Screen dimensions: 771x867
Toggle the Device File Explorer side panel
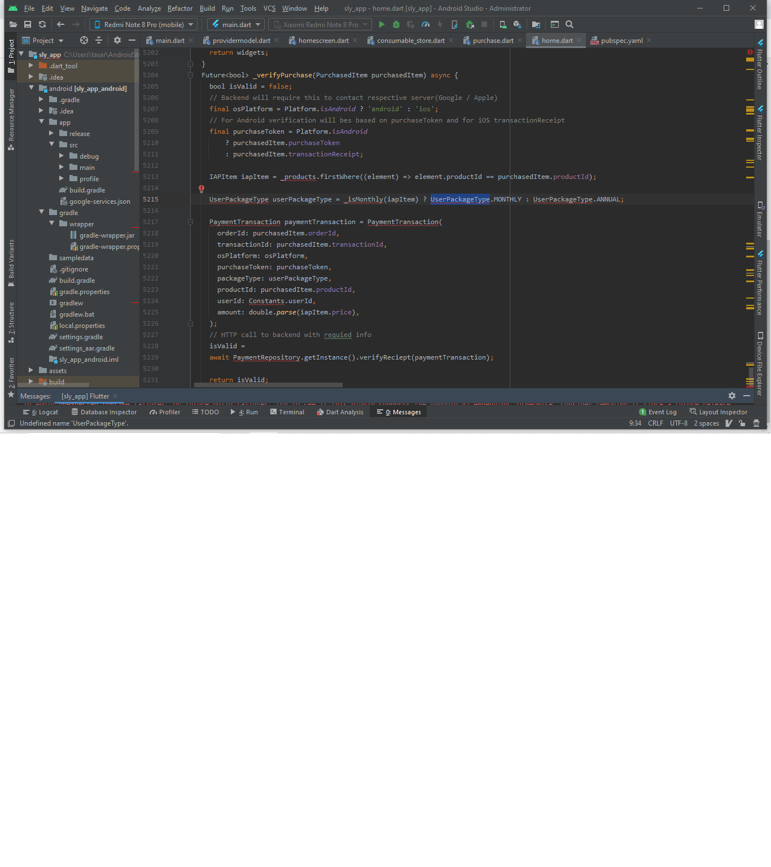[760, 364]
